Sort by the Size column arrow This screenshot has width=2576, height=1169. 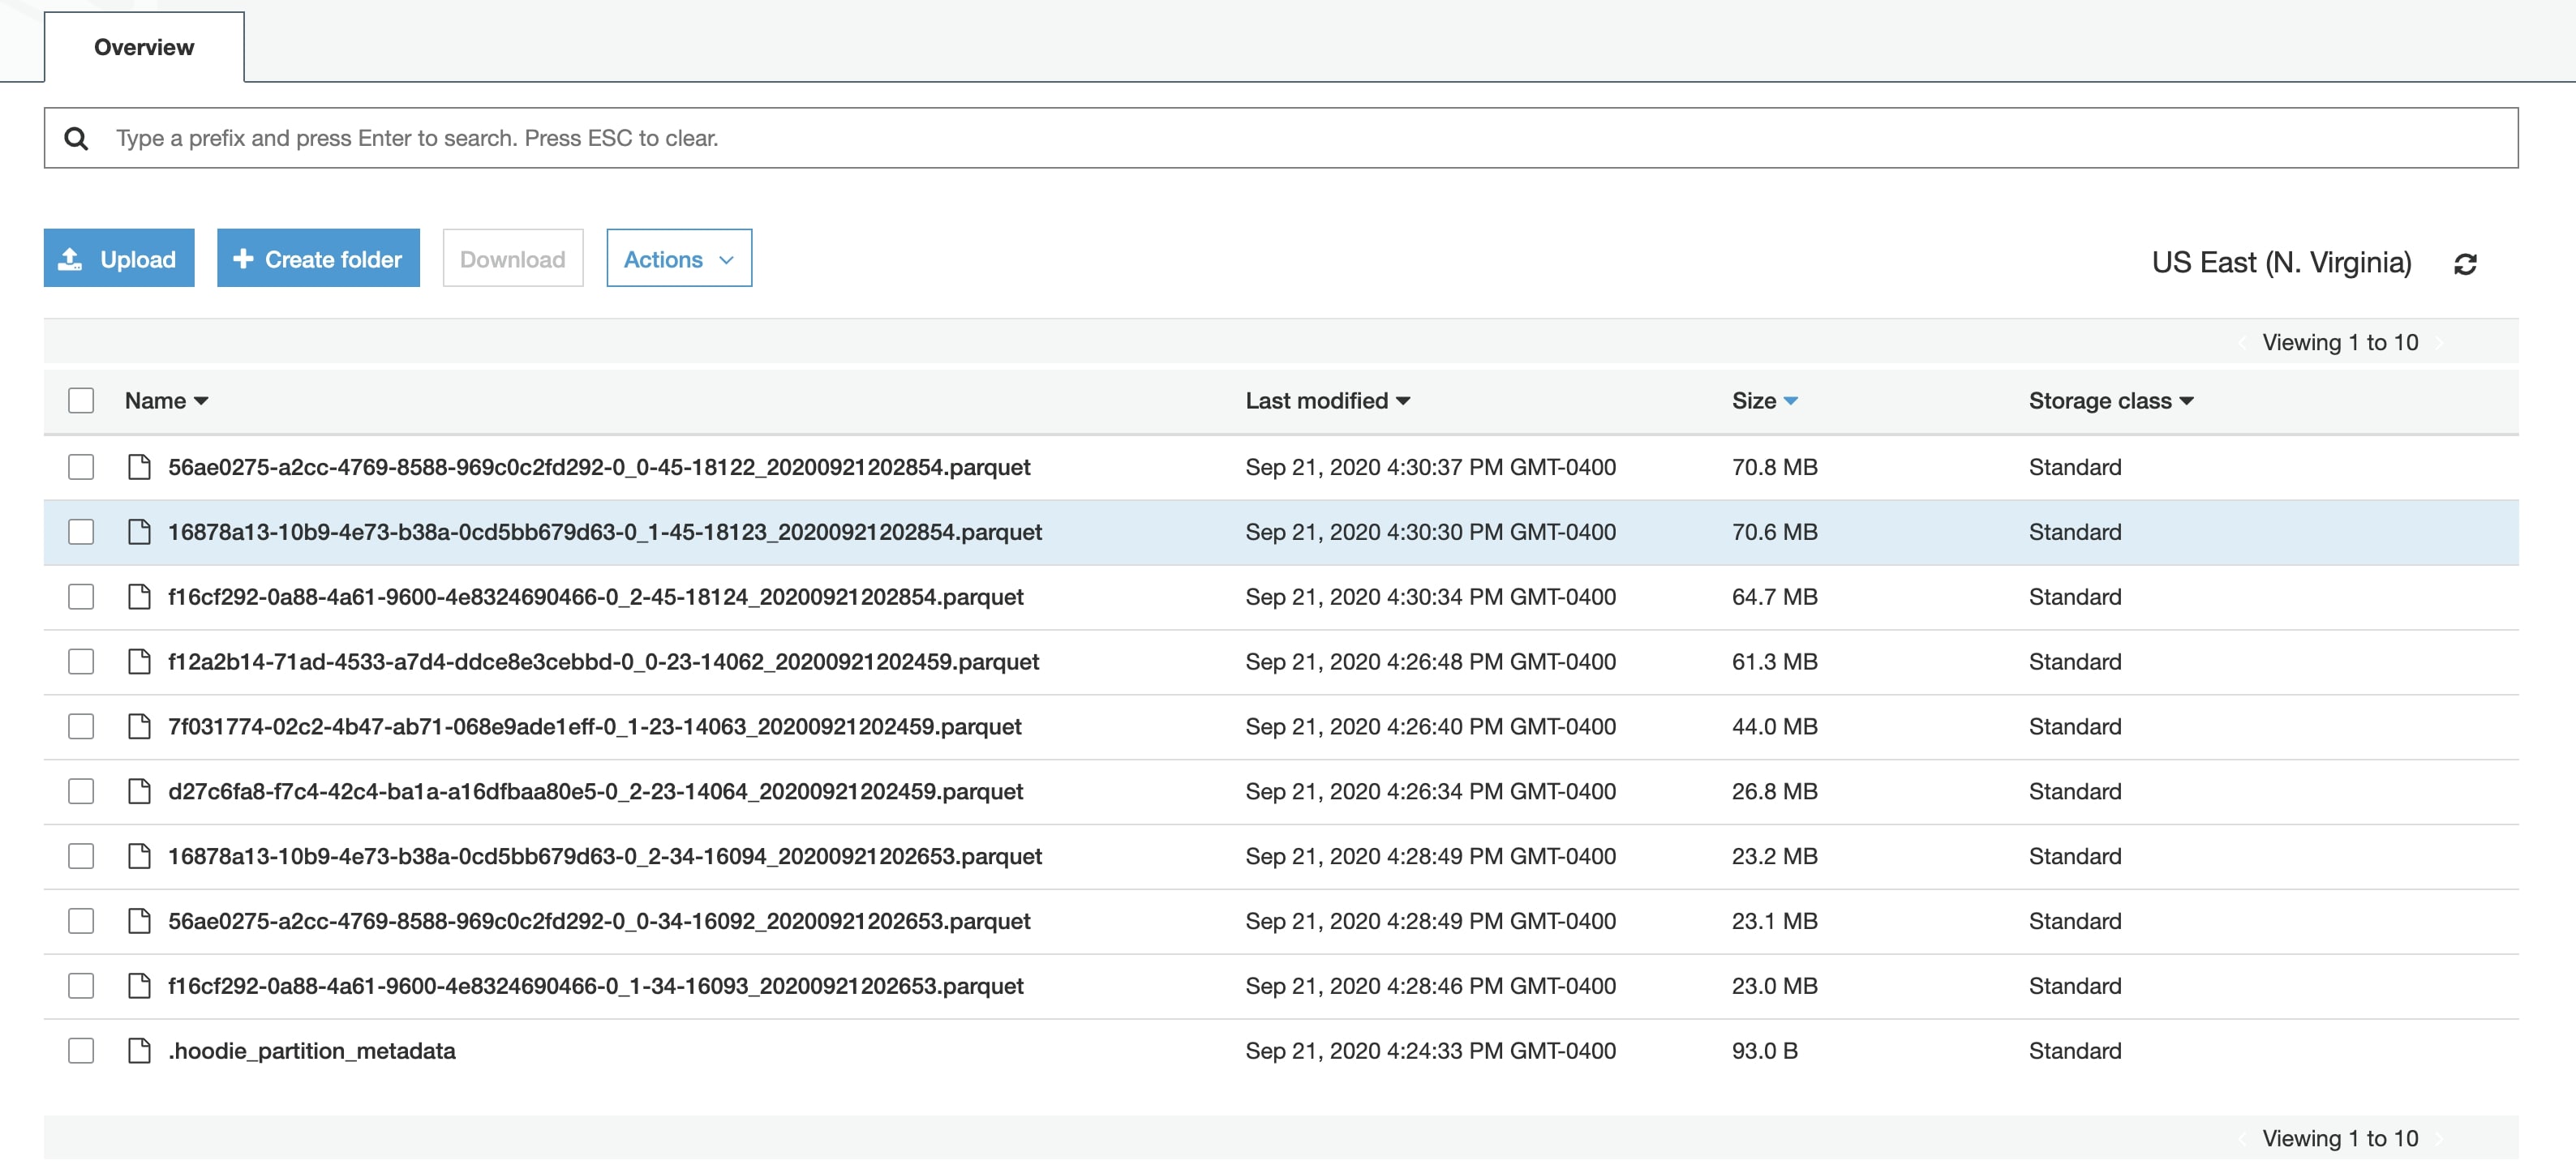click(x=1790, y=400)
